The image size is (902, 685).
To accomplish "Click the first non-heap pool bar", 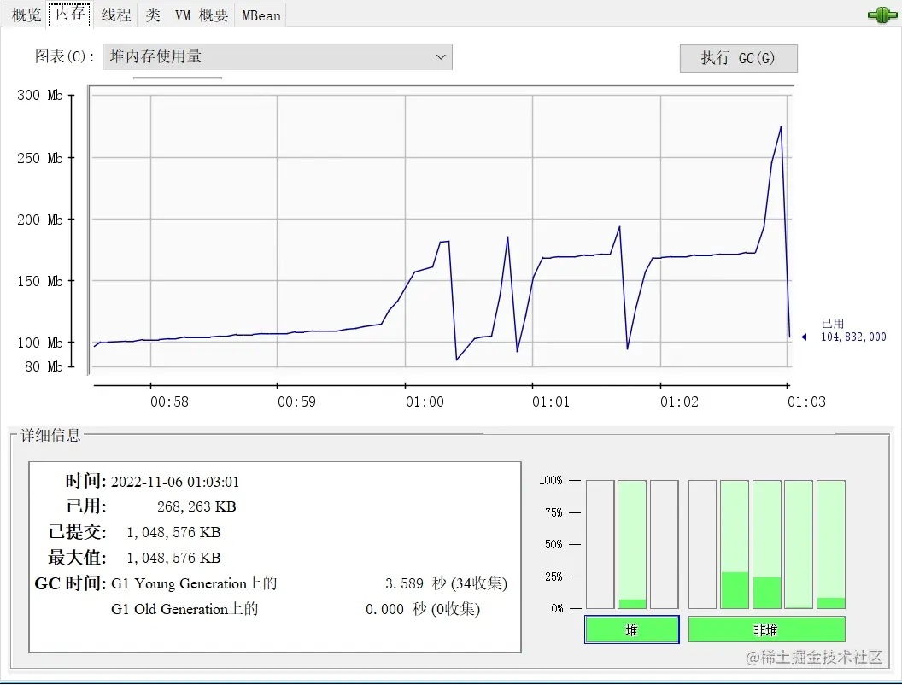I will [x=702, y=544].
